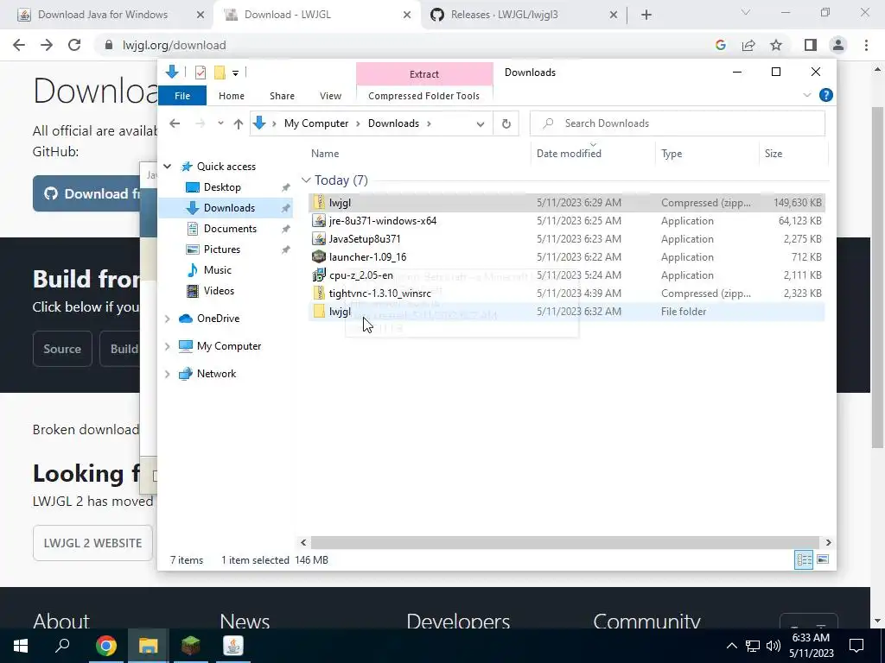
Task: Open Explorer recent locations dropdown arrow
Action: 220,123
